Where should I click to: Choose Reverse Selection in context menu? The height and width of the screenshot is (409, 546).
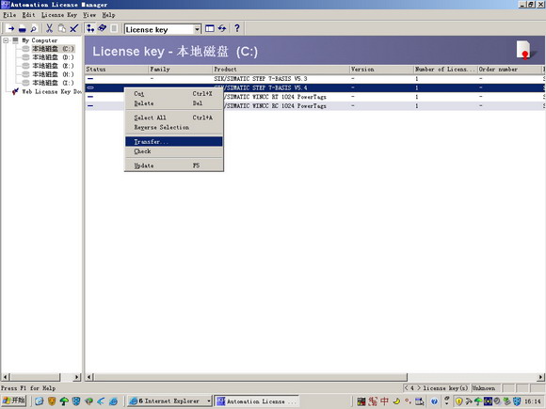coord(174,127)
